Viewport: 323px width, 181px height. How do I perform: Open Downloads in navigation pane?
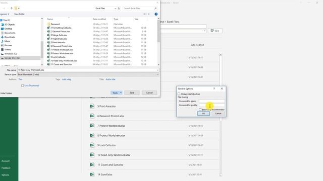point(10,37)
